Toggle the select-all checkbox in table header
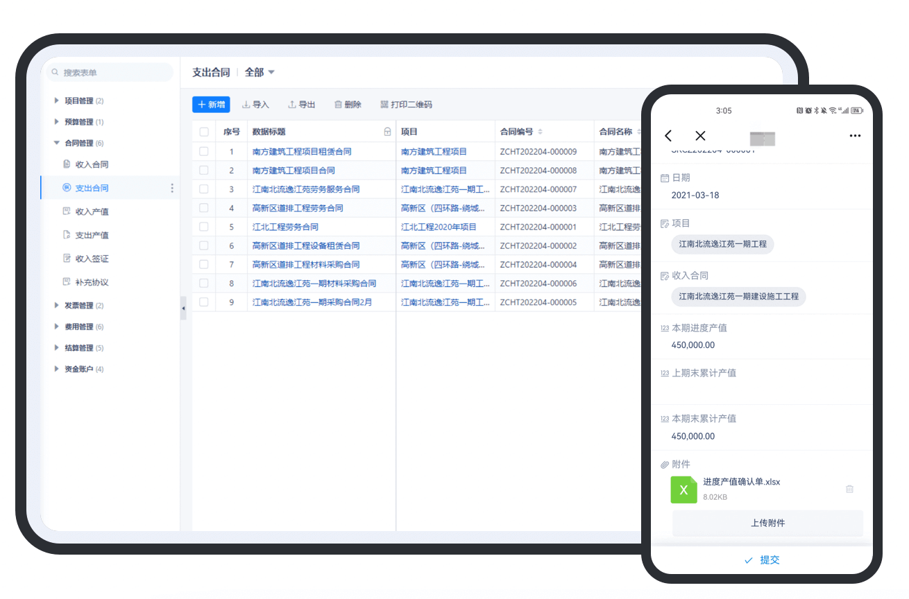The height and width of the screenshot is (599, 909). click(x=204, y=132)
